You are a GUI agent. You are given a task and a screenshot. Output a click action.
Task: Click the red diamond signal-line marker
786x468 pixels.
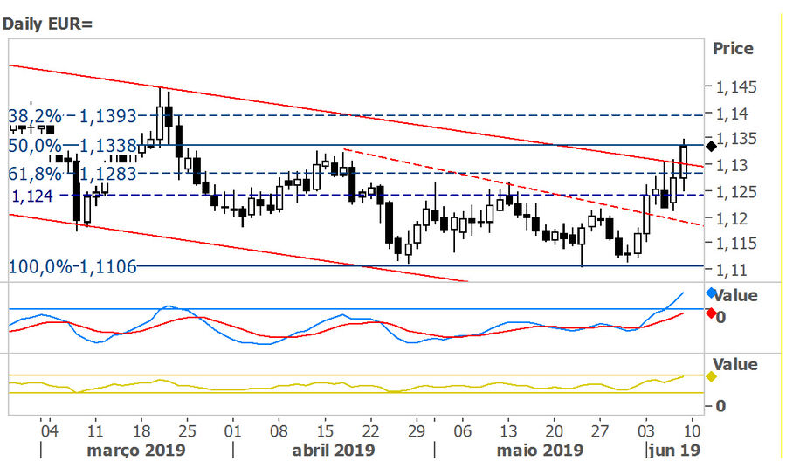click(x=711, y=313)
